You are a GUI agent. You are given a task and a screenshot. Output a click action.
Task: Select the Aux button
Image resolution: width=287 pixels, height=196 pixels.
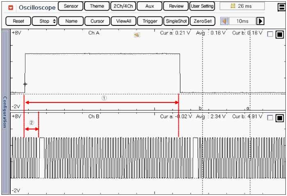click(x=150, y=6)
